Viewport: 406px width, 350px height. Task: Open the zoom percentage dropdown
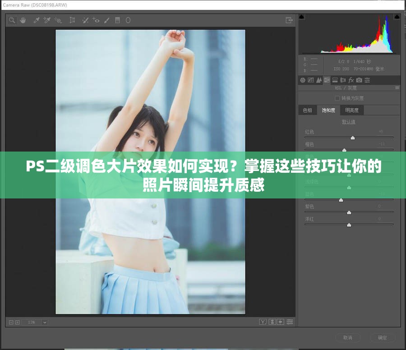click(44, 322)
